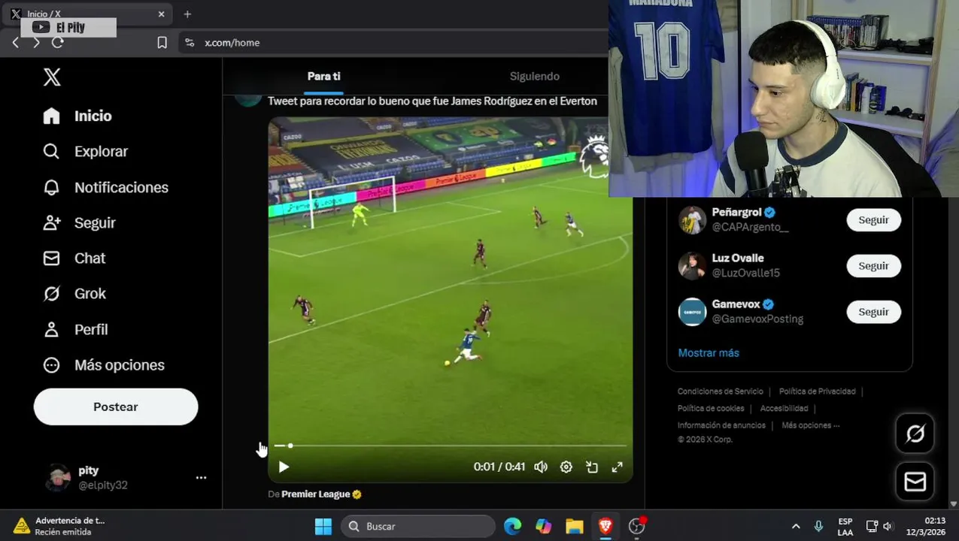Viewport: 959px width, 541px height.
Task: Open Seguir in the sidebar
Action: coord(79,222)
